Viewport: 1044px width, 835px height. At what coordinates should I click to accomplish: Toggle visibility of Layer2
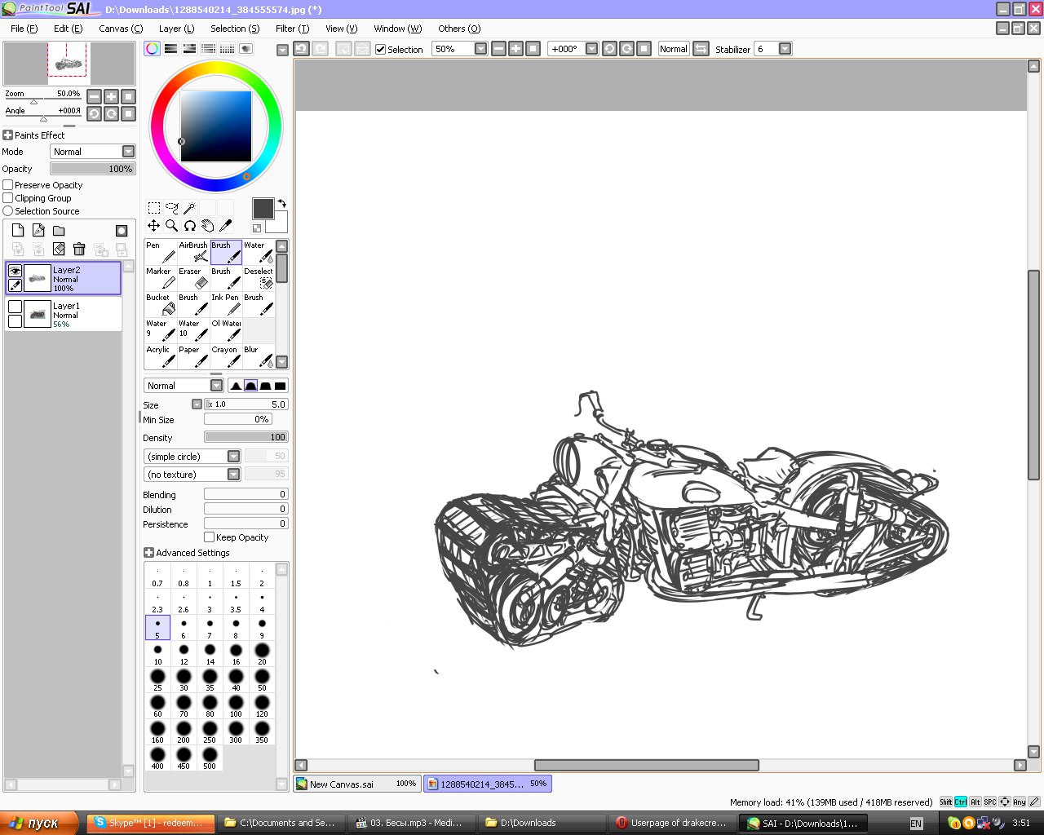point(15,271)
